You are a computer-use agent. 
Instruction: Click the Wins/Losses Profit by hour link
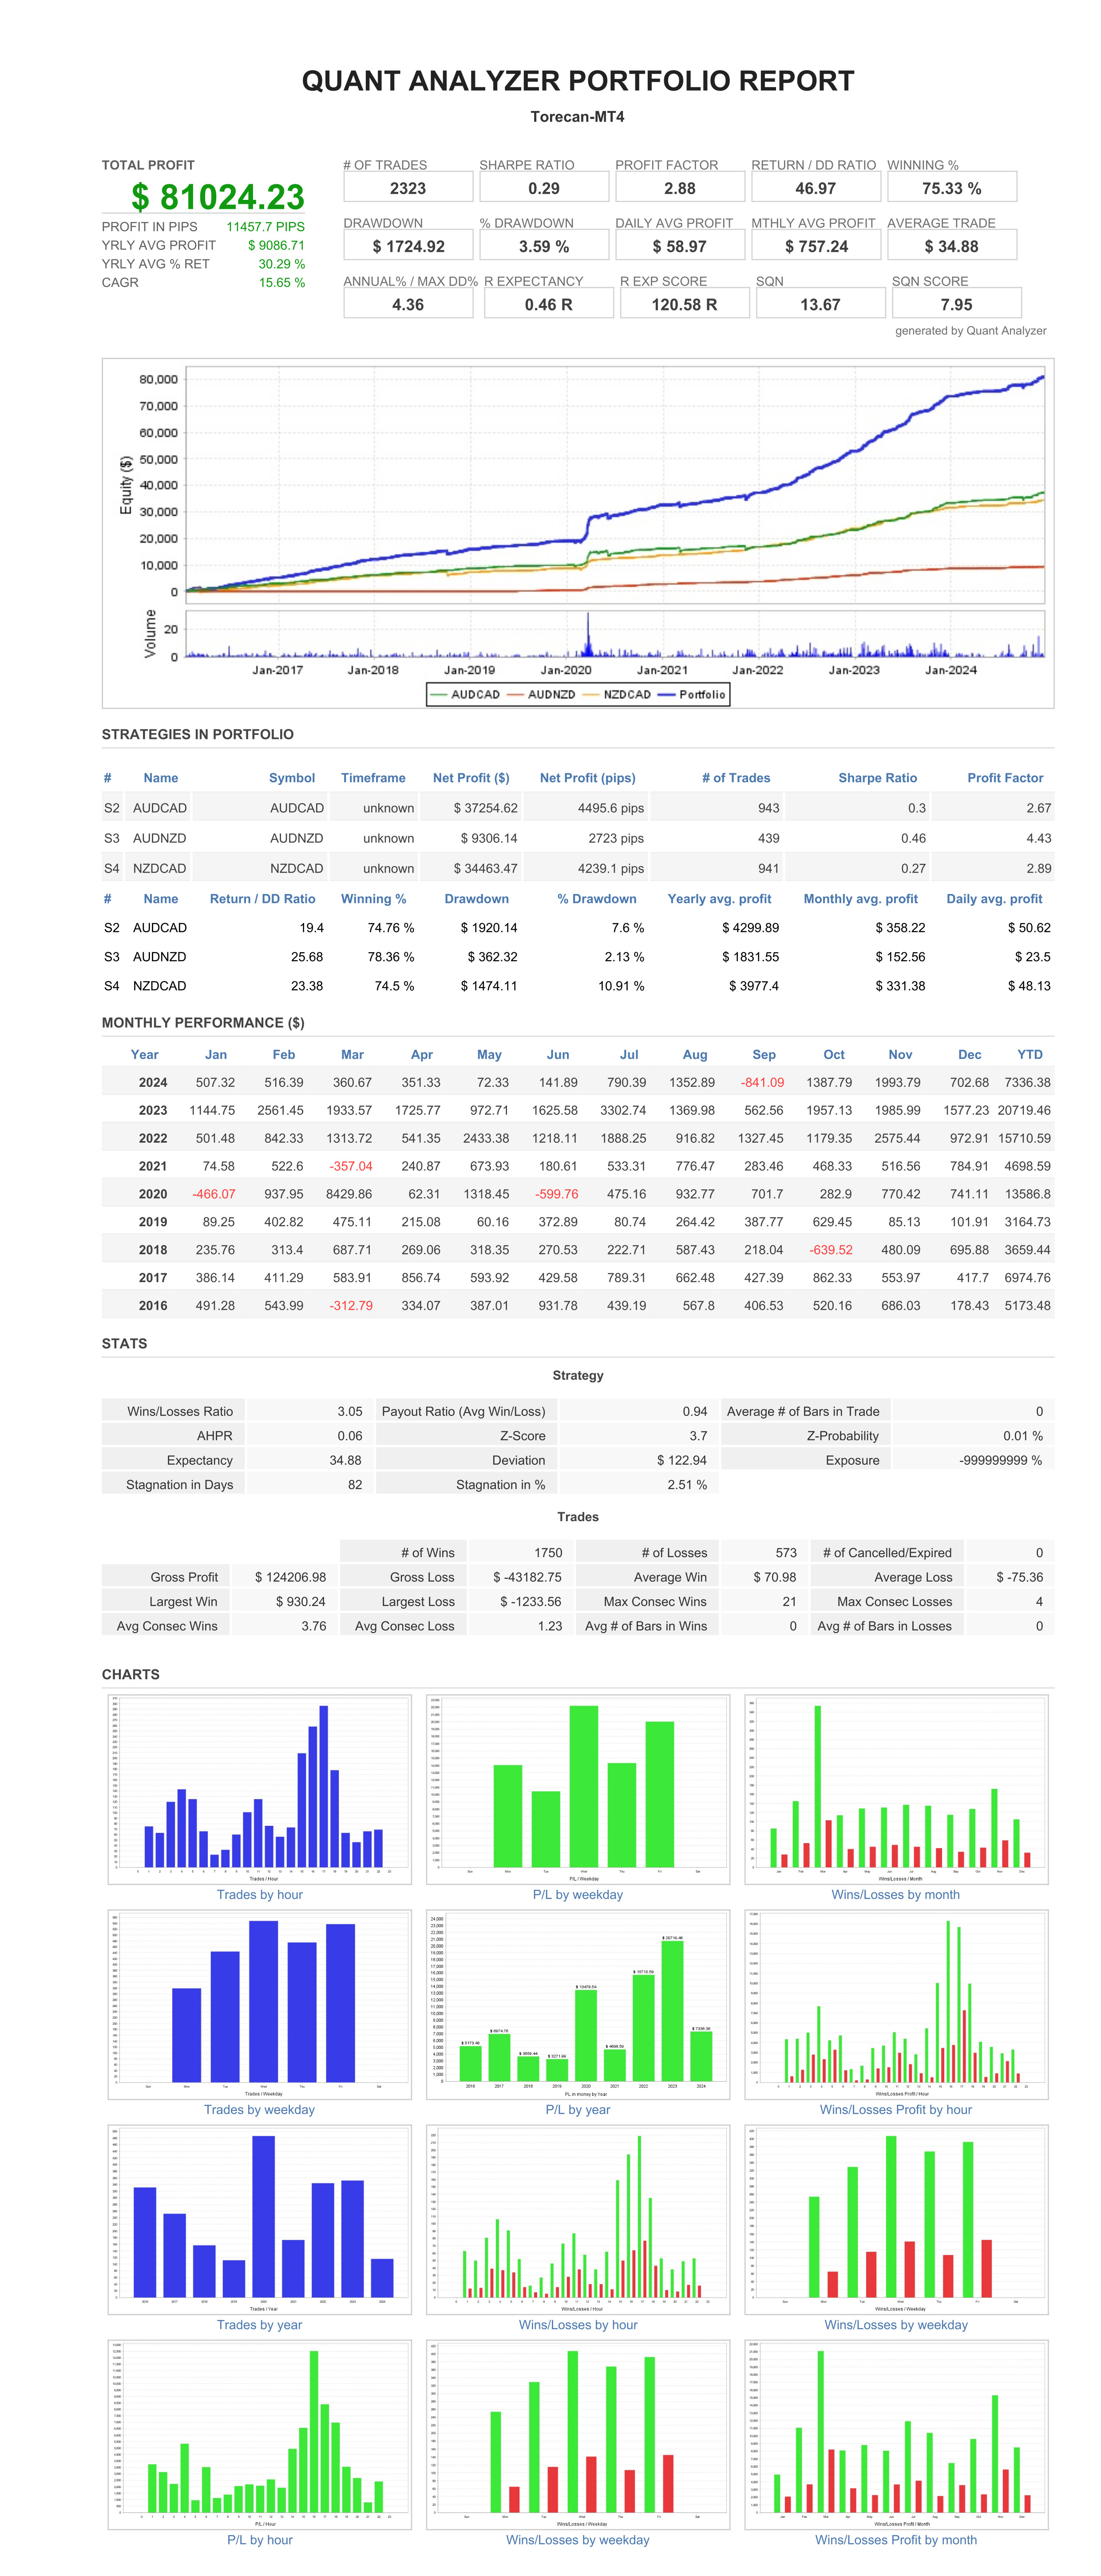coord(895,2109)
